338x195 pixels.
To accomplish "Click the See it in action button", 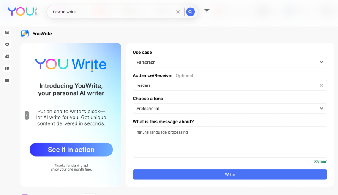I will tap(71, 150).
